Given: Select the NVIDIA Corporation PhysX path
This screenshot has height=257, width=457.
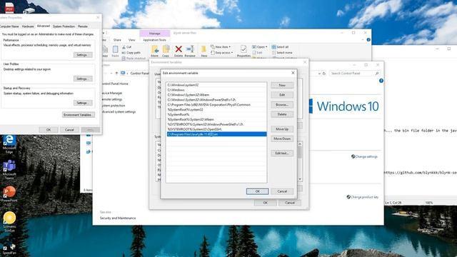Looking at the screenshot, I should pyautogui.click(x=216, y=105).
